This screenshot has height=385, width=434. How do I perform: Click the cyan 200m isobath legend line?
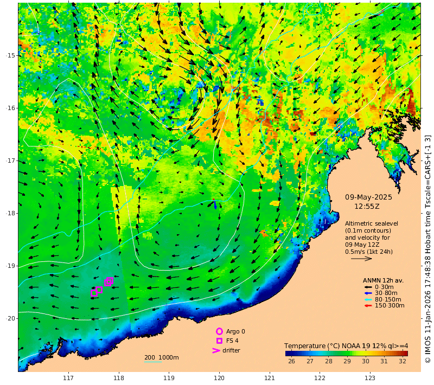tap(153, 362)
